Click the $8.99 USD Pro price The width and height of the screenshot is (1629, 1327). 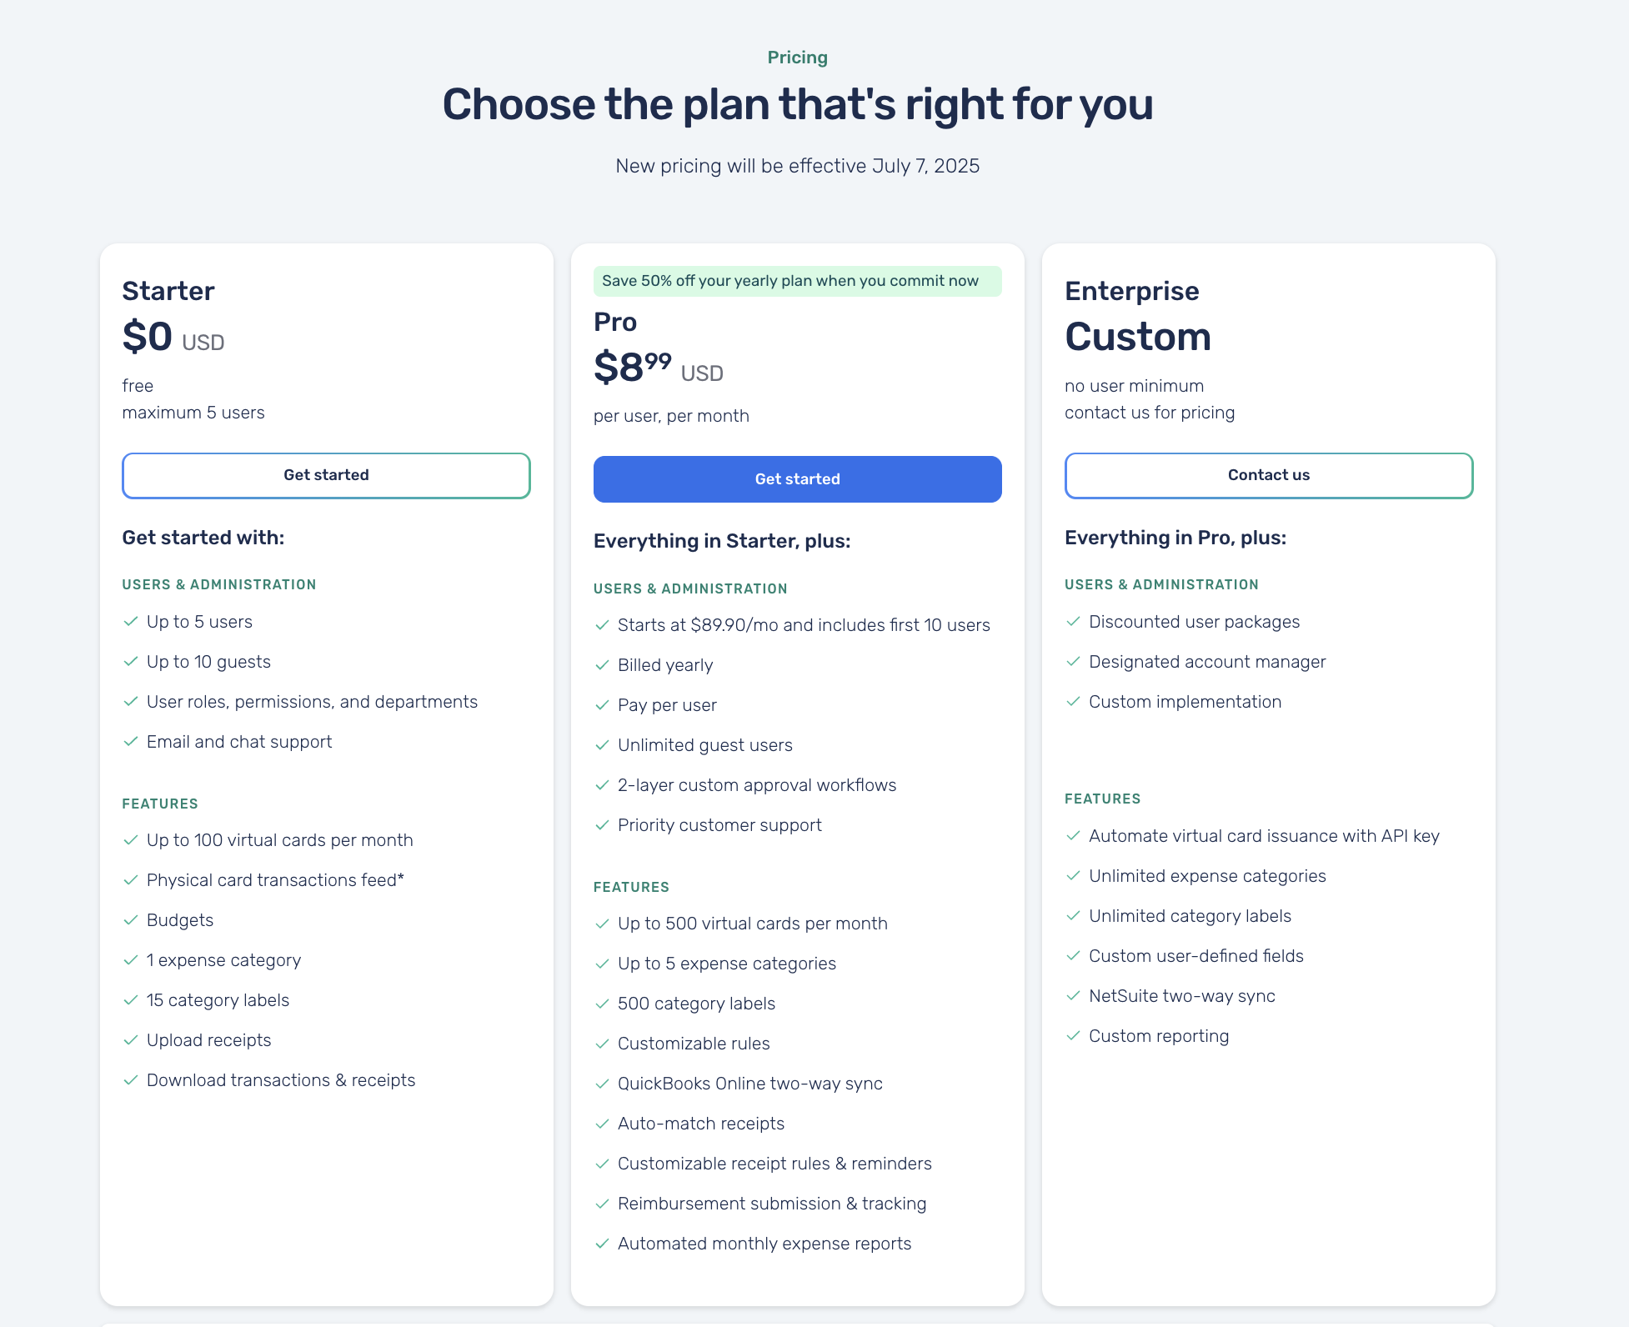point(658,368)
